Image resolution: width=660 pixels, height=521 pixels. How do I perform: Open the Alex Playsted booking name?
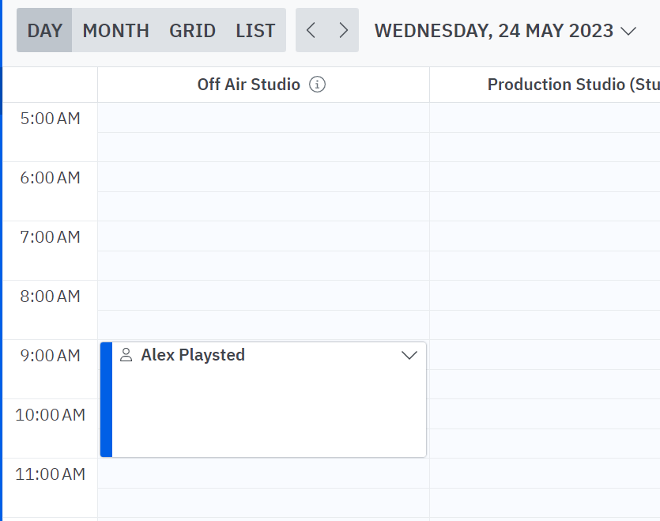click(x=193, y=355)
